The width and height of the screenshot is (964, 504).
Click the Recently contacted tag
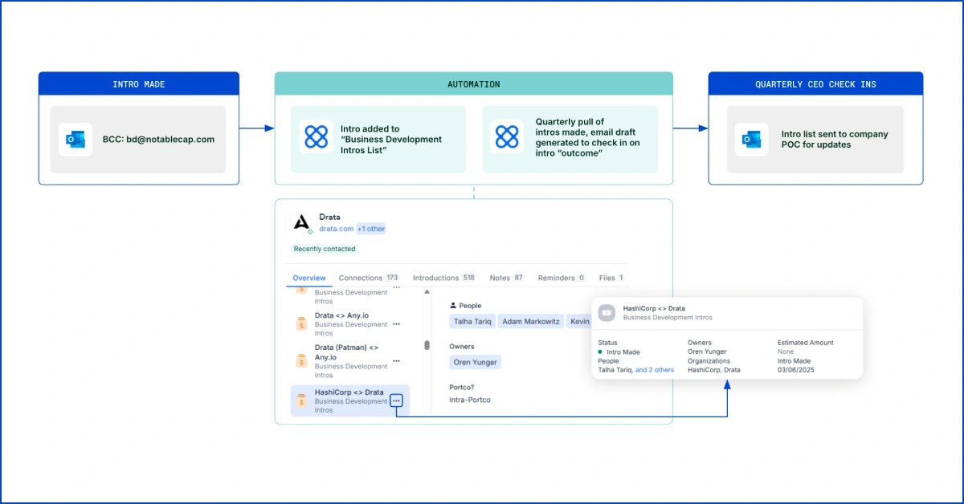325,249
